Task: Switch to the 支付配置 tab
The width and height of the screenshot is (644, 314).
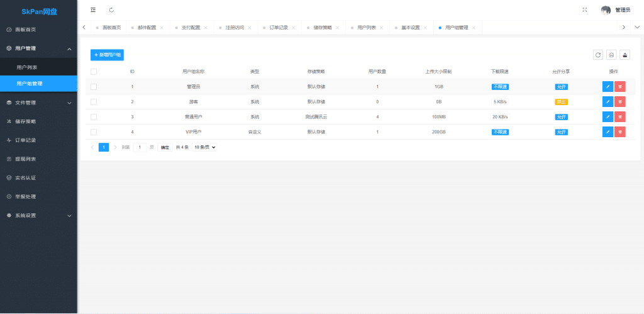Action: pyautogui.click(x=191, y=28)
